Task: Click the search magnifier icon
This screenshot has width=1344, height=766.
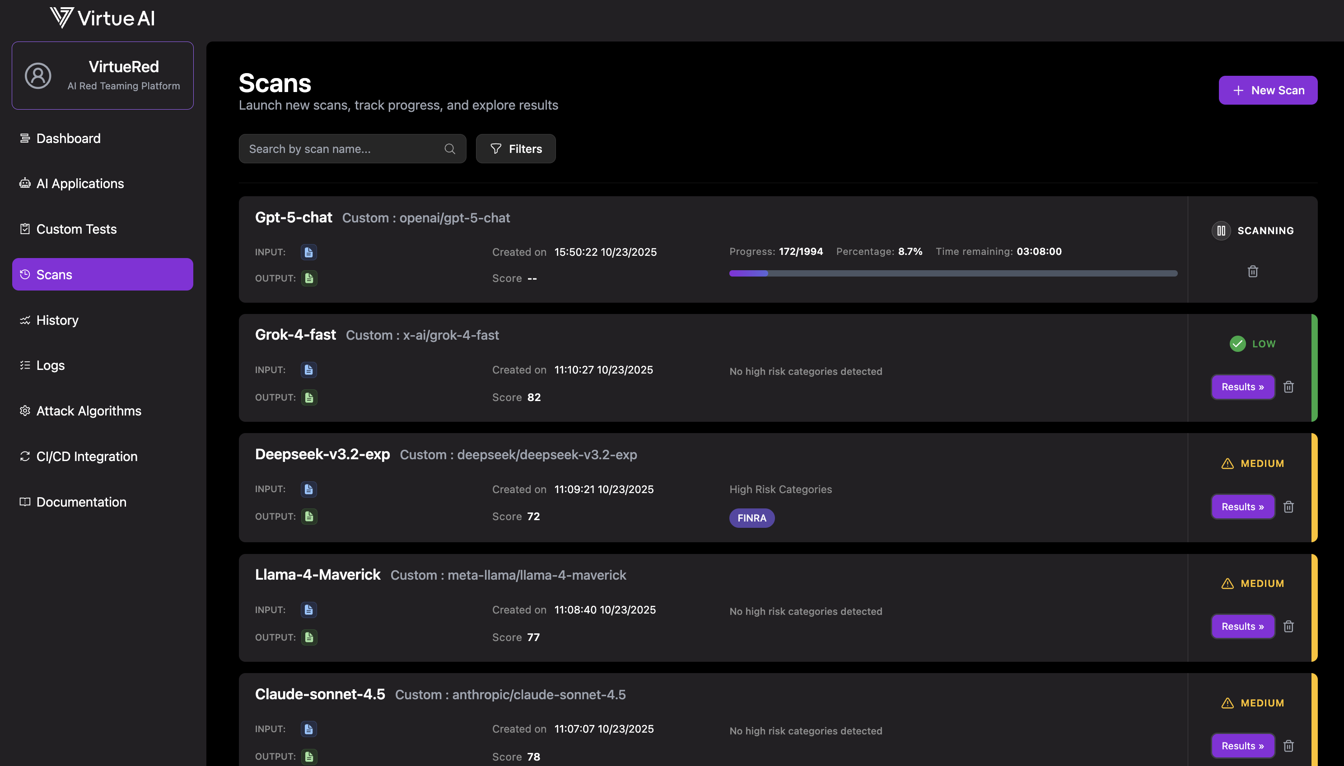Action: tap(450, 148)
